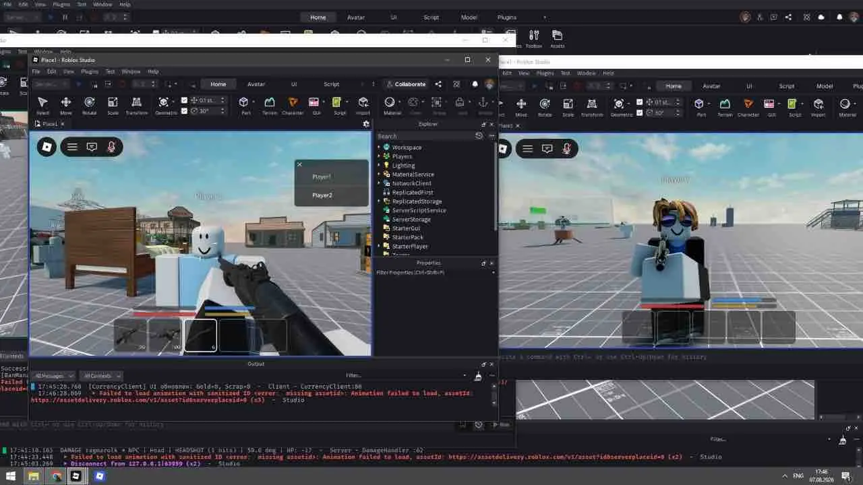
Task: Open the chat in Player1 viewport
Action: 92,147
